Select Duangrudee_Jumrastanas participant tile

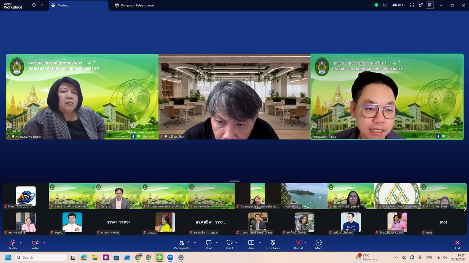[x=258, y=196]
